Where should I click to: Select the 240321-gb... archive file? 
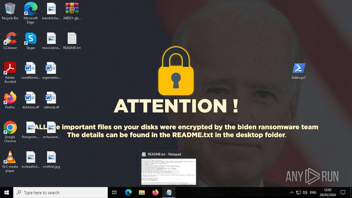point(72,11)
